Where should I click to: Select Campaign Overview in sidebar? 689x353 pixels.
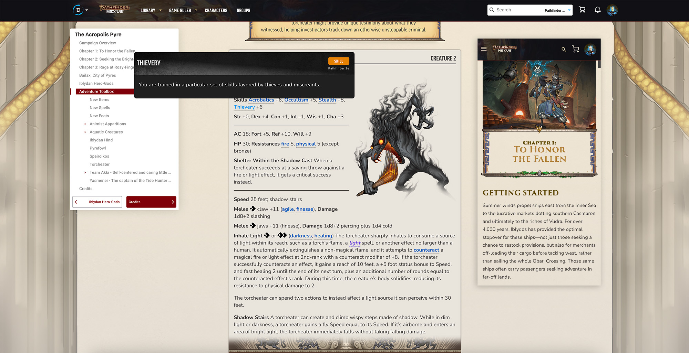coord(97,43)
